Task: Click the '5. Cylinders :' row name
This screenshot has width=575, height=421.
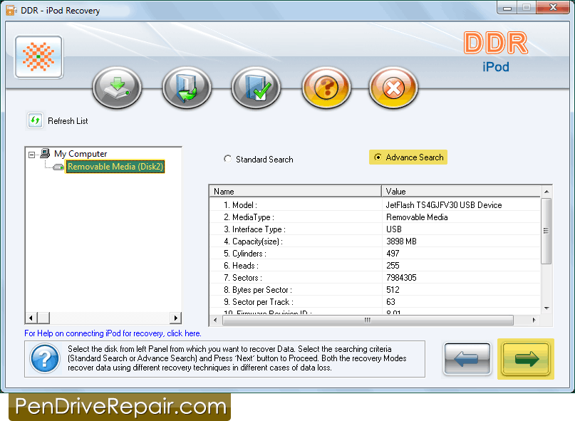Action: 245,254
